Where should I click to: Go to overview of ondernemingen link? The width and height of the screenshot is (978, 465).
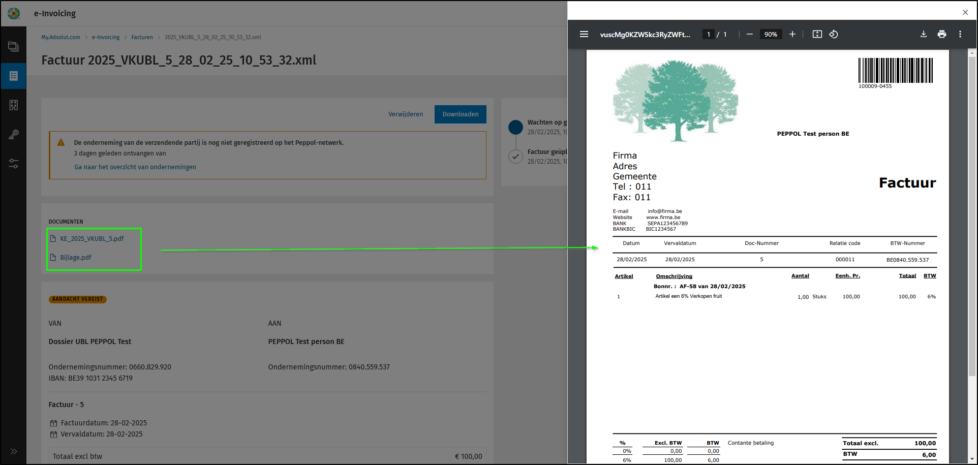135,167
